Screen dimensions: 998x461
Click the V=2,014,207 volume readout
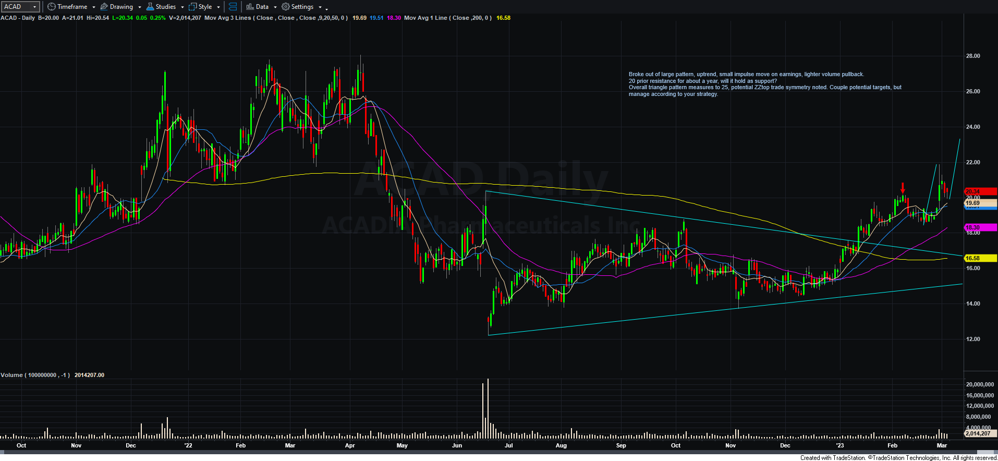pos(185,18)
